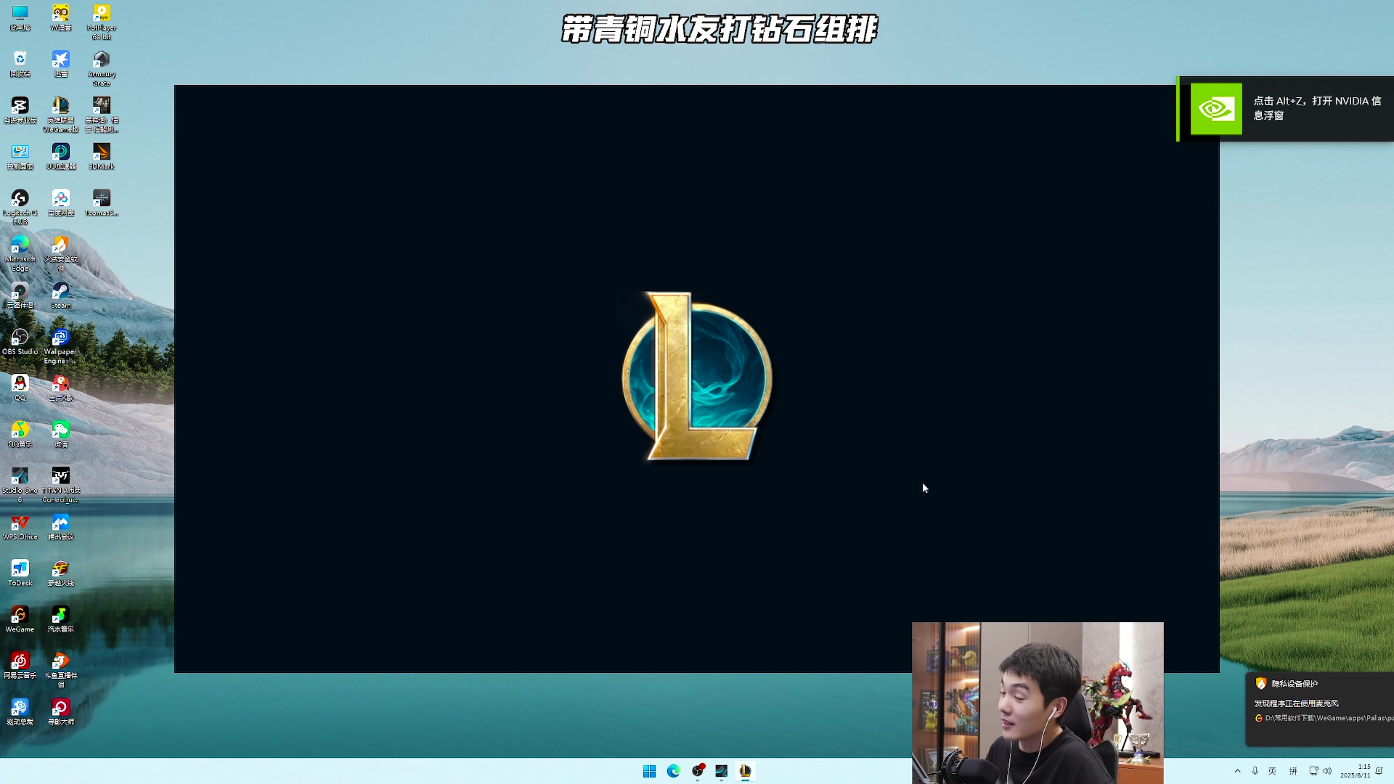Open the Logitech G HUB shortcut
The height and width of the screenshot is (784, 1394).
pos(20,207)
